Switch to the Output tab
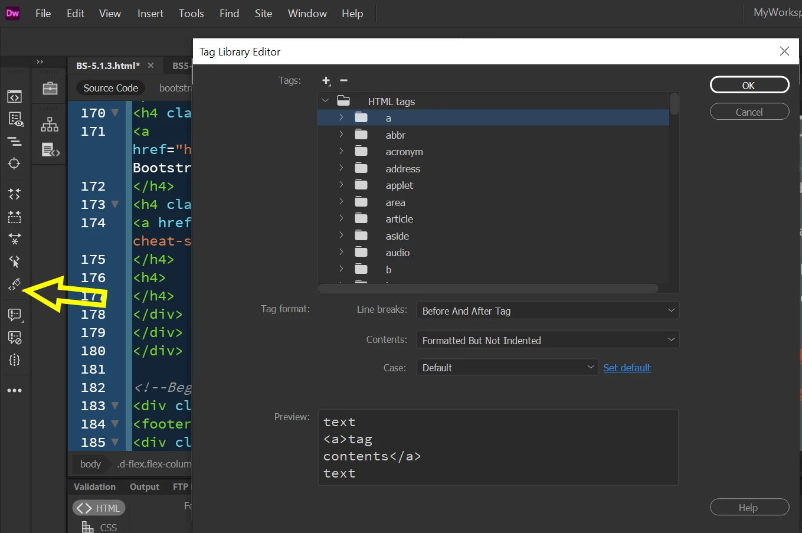 [145, 487]
